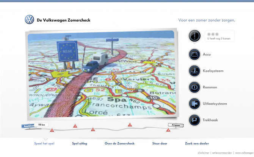Click the Accu label
254x157 pixels.
(207, 54)
